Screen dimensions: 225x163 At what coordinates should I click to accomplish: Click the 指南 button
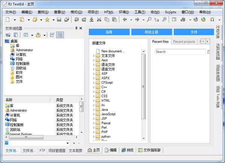pos(109,32)
